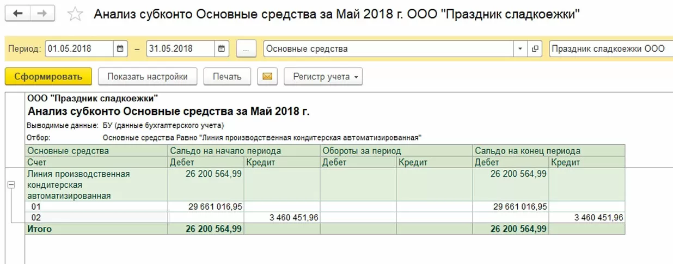Expand the Основные средства dropdown list
The width and height of the screenshot is (673, 264).
(x=520, y=48)
